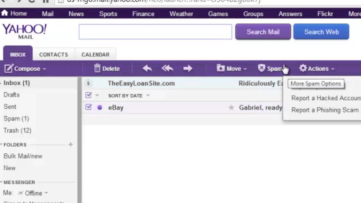The width and height of the screenshot is (361, 203).
Task: Uncheck the eBay message checkbox
Action: [x=89, y=107]
